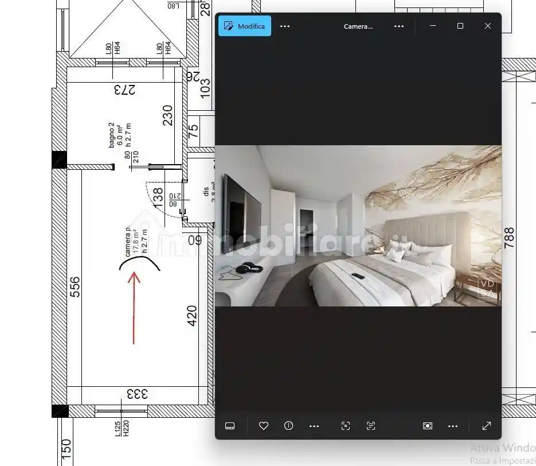Open the ellipsis menu beside Modifica

tap(285, 26)
